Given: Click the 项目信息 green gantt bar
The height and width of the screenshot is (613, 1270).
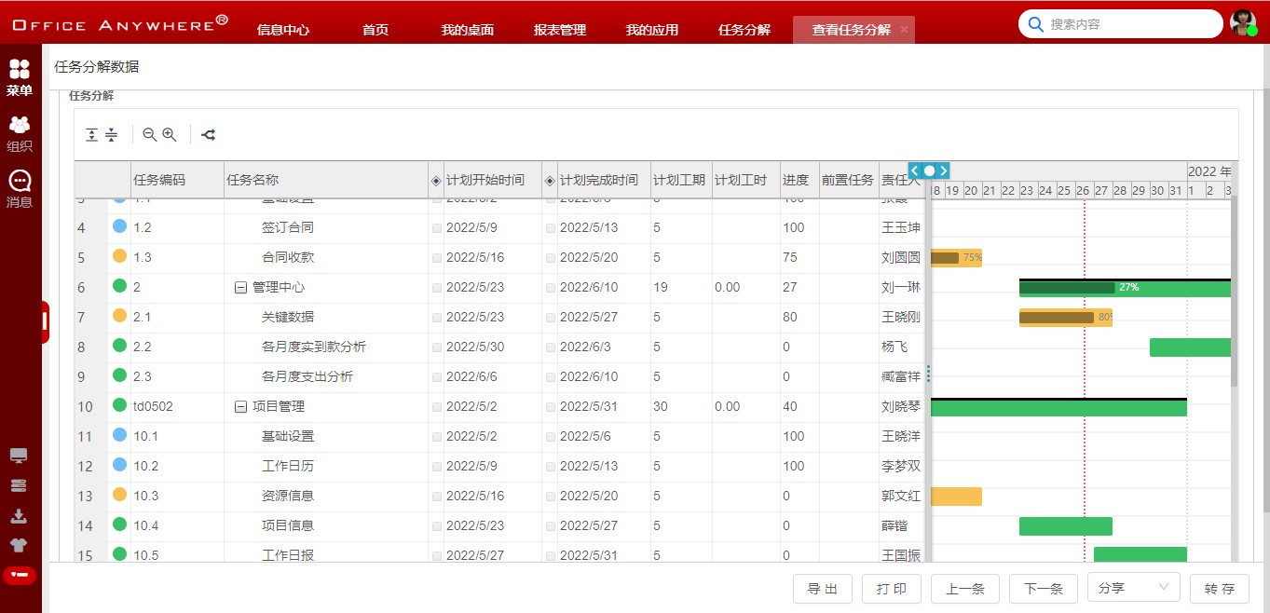Looking at the screenshot, I should 1066,526.
